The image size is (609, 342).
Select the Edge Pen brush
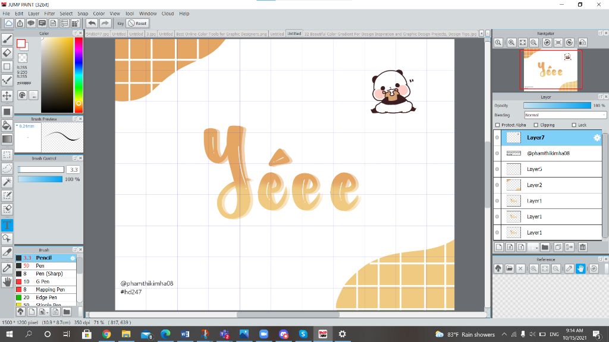46,297
